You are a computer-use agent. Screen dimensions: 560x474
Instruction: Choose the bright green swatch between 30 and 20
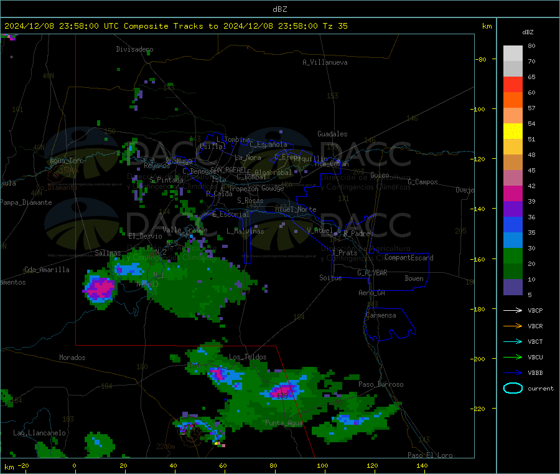(x=513, y=256)
